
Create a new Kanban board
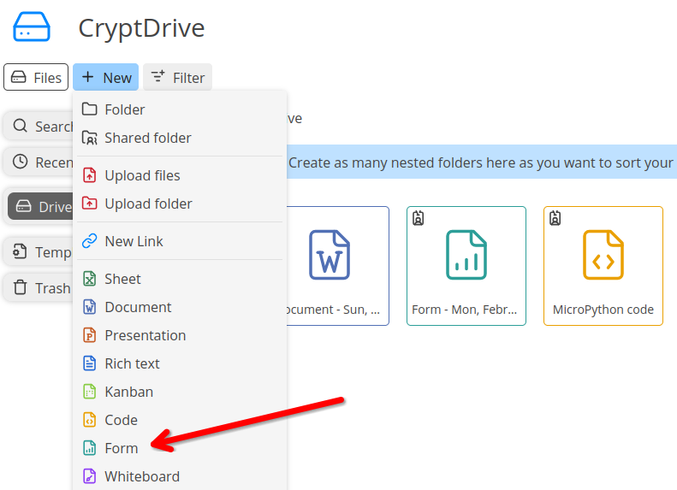click(x=180, y=392)
